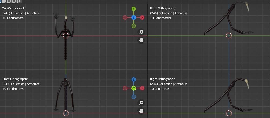This screenshot has height=118, width=270.
Task: Click the zoom magnifier in Front Orthographic viewport
Action: coord(141,103)
